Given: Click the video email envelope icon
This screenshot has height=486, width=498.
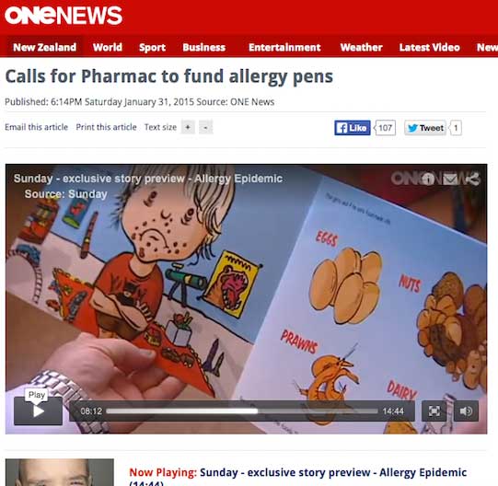Looking at the screenshot, I should pyautogui.click(x=450, y=179).
